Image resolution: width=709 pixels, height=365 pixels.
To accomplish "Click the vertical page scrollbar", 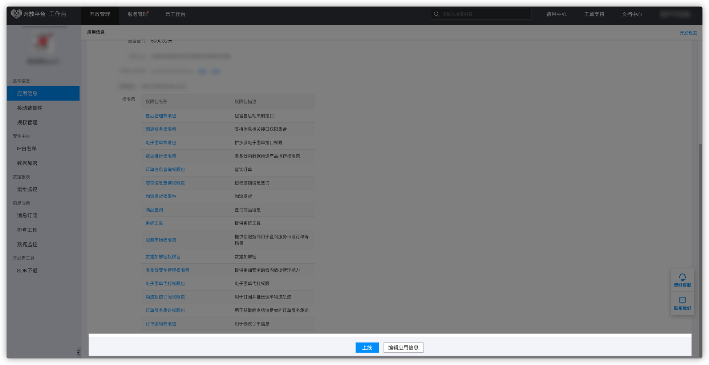I will [700, 251].
